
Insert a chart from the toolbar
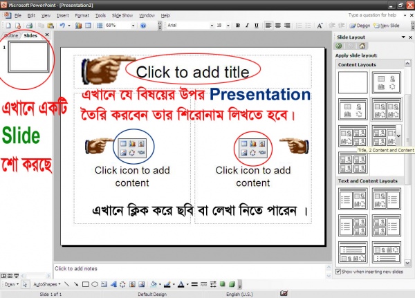coord(79,26)
